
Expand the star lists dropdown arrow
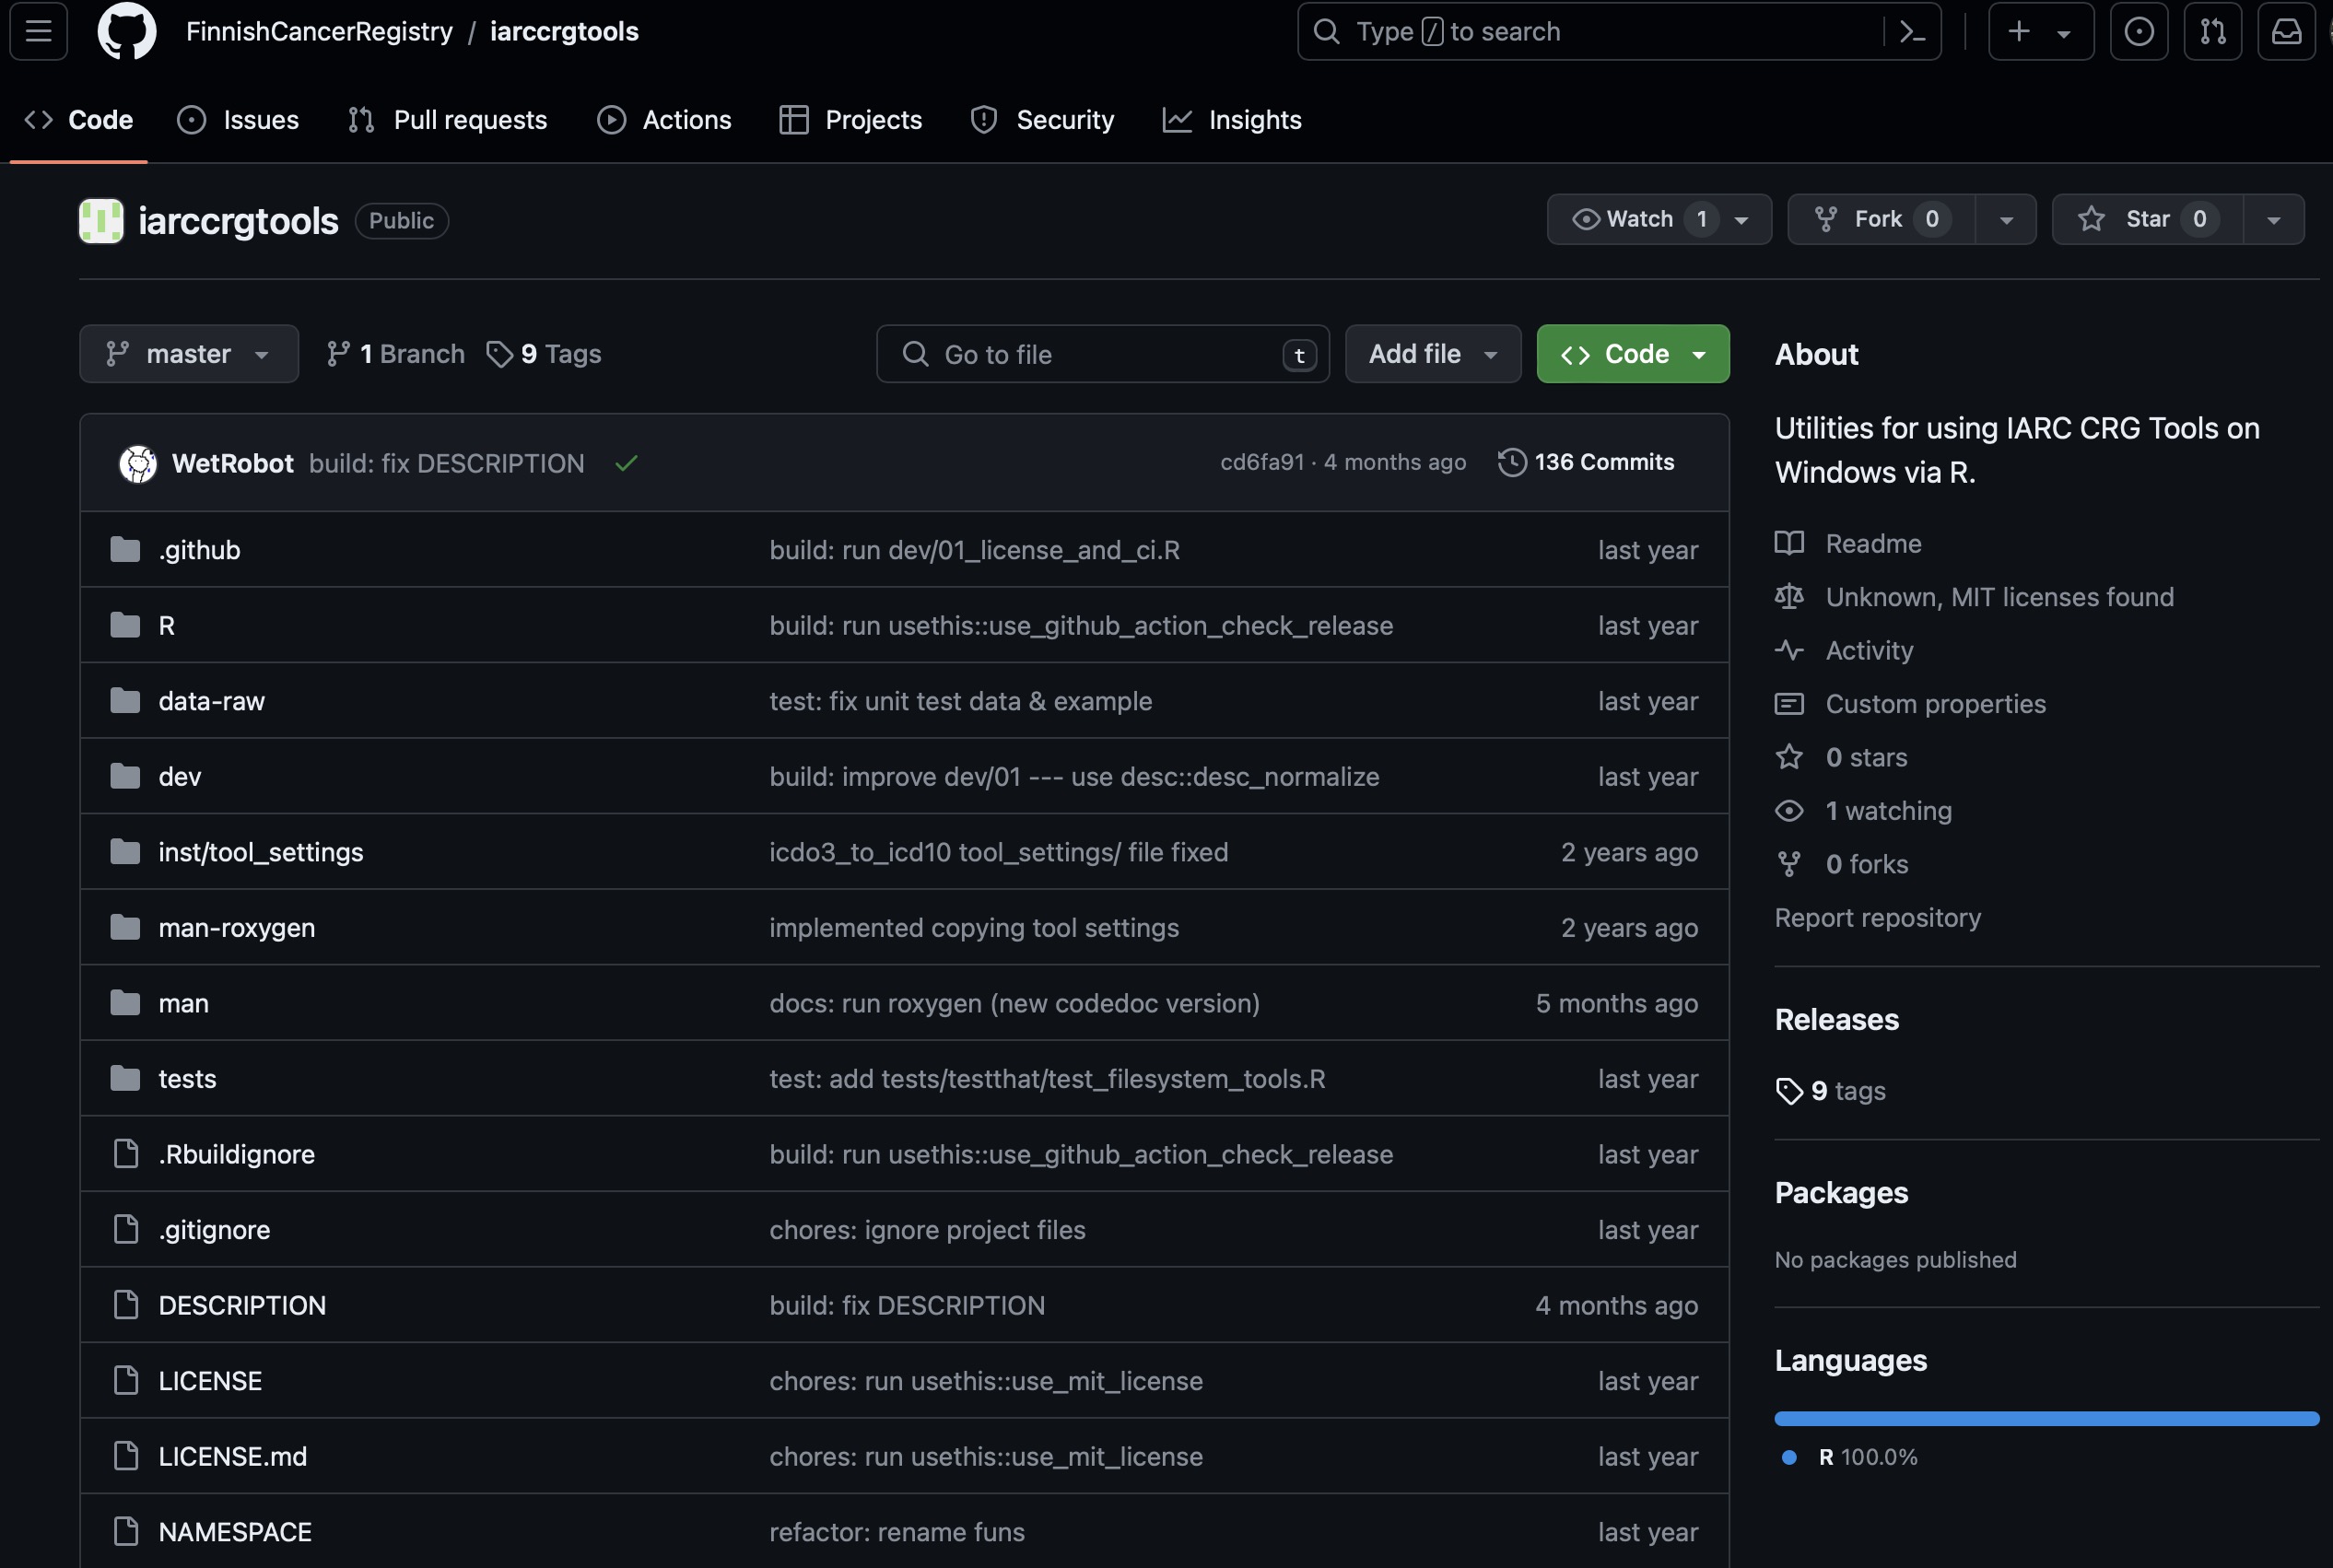pos(2273,219)
